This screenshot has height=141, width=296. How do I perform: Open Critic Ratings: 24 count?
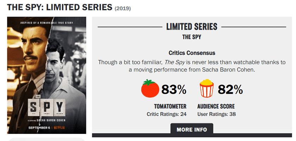pyautogui.click(x=166, y=114)
